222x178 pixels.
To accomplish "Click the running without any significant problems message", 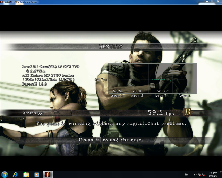I will click(111, 124).
